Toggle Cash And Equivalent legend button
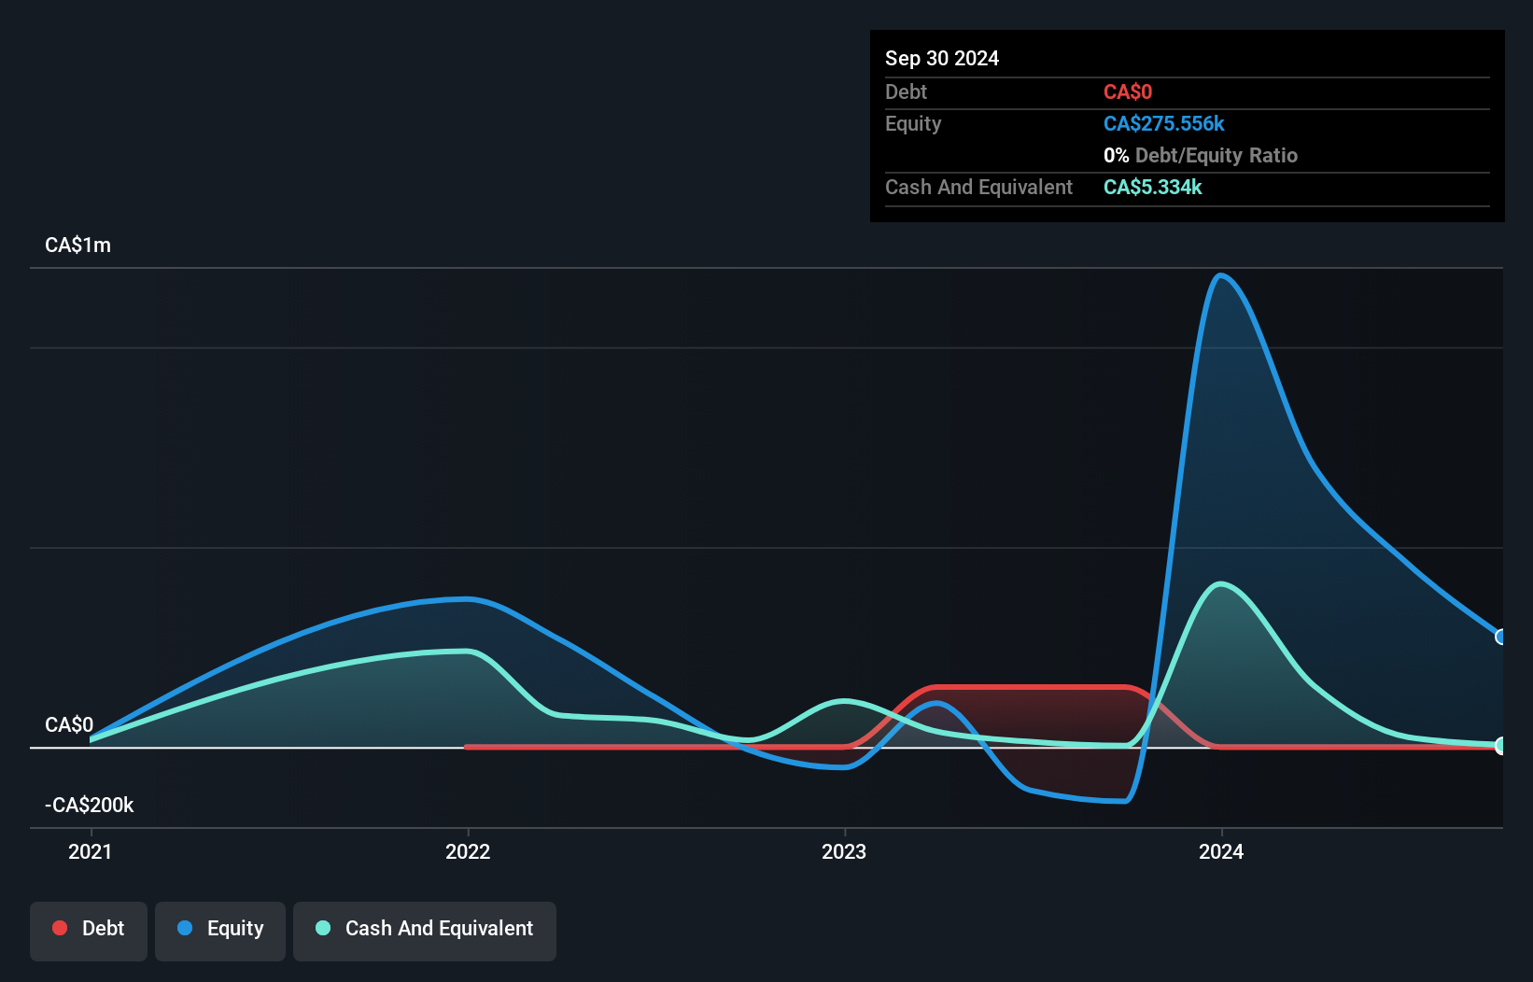Image resolution: width=1533 pixels, height=982 pixels. pos(425,931)
